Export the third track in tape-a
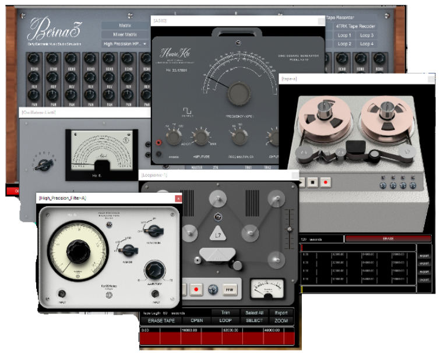The height and width of the screenshot is (353, 440). [x=424, y=271]
